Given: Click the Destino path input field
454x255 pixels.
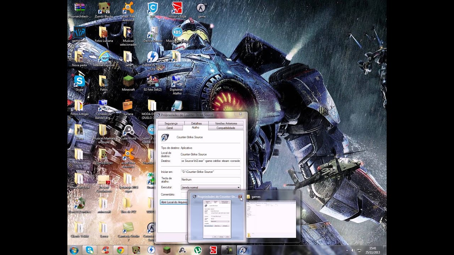Looking at the screenshot, I should point(211,161).
